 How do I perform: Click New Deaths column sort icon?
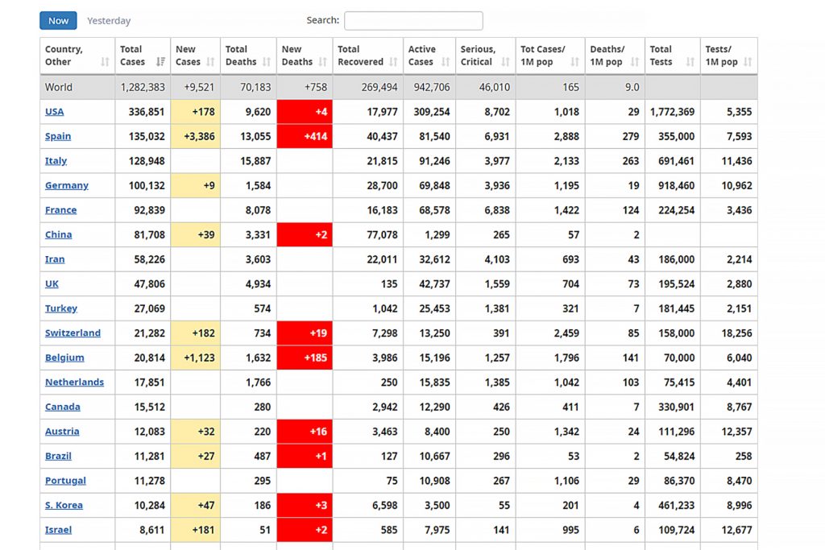325,62
